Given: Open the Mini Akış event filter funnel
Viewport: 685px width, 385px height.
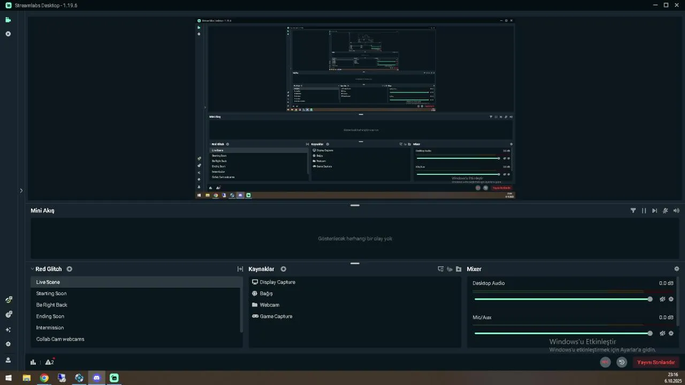Looking at the screenshot, I should (633, 211).
